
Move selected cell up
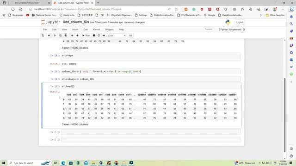[72, 36]
